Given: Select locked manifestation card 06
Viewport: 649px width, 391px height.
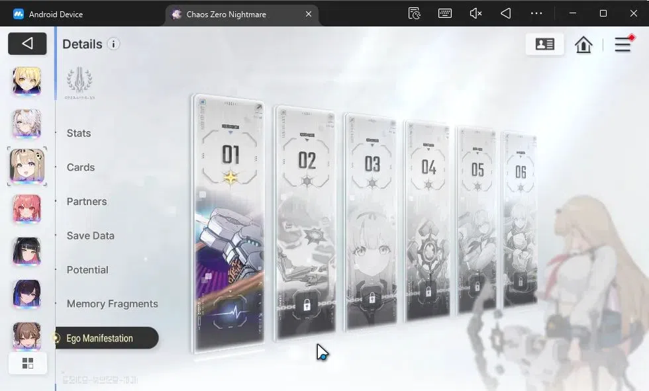Looking at the screenshot, I should tap(520, 220).
